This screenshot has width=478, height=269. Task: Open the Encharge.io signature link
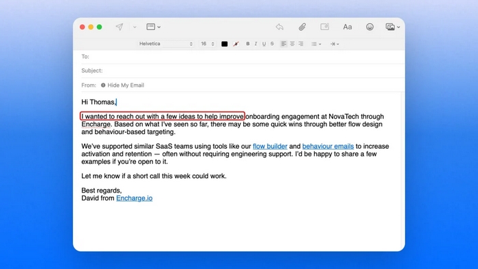coord(134,198)
